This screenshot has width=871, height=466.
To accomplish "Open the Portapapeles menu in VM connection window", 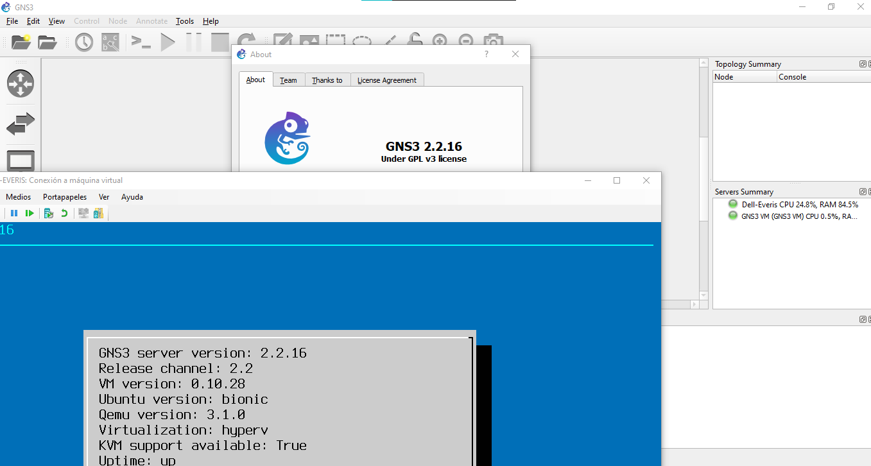I will pos(65,197).
